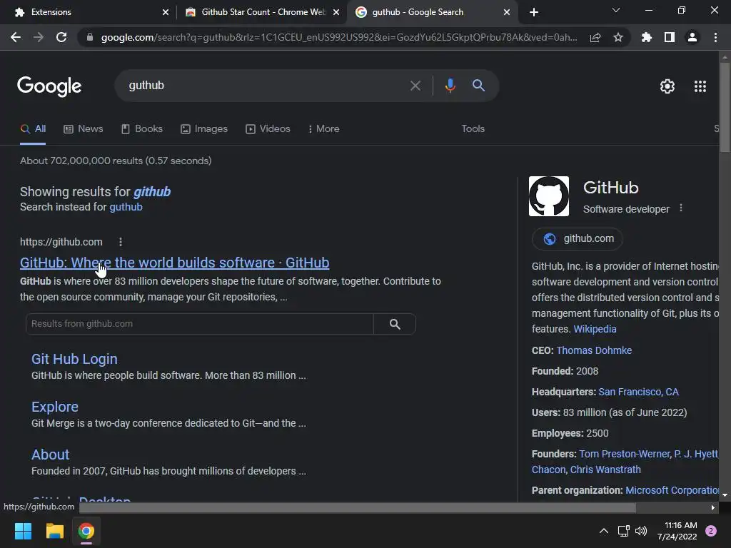Expand the More search filters menu
731x548 pixels.
tap(323, 128)
